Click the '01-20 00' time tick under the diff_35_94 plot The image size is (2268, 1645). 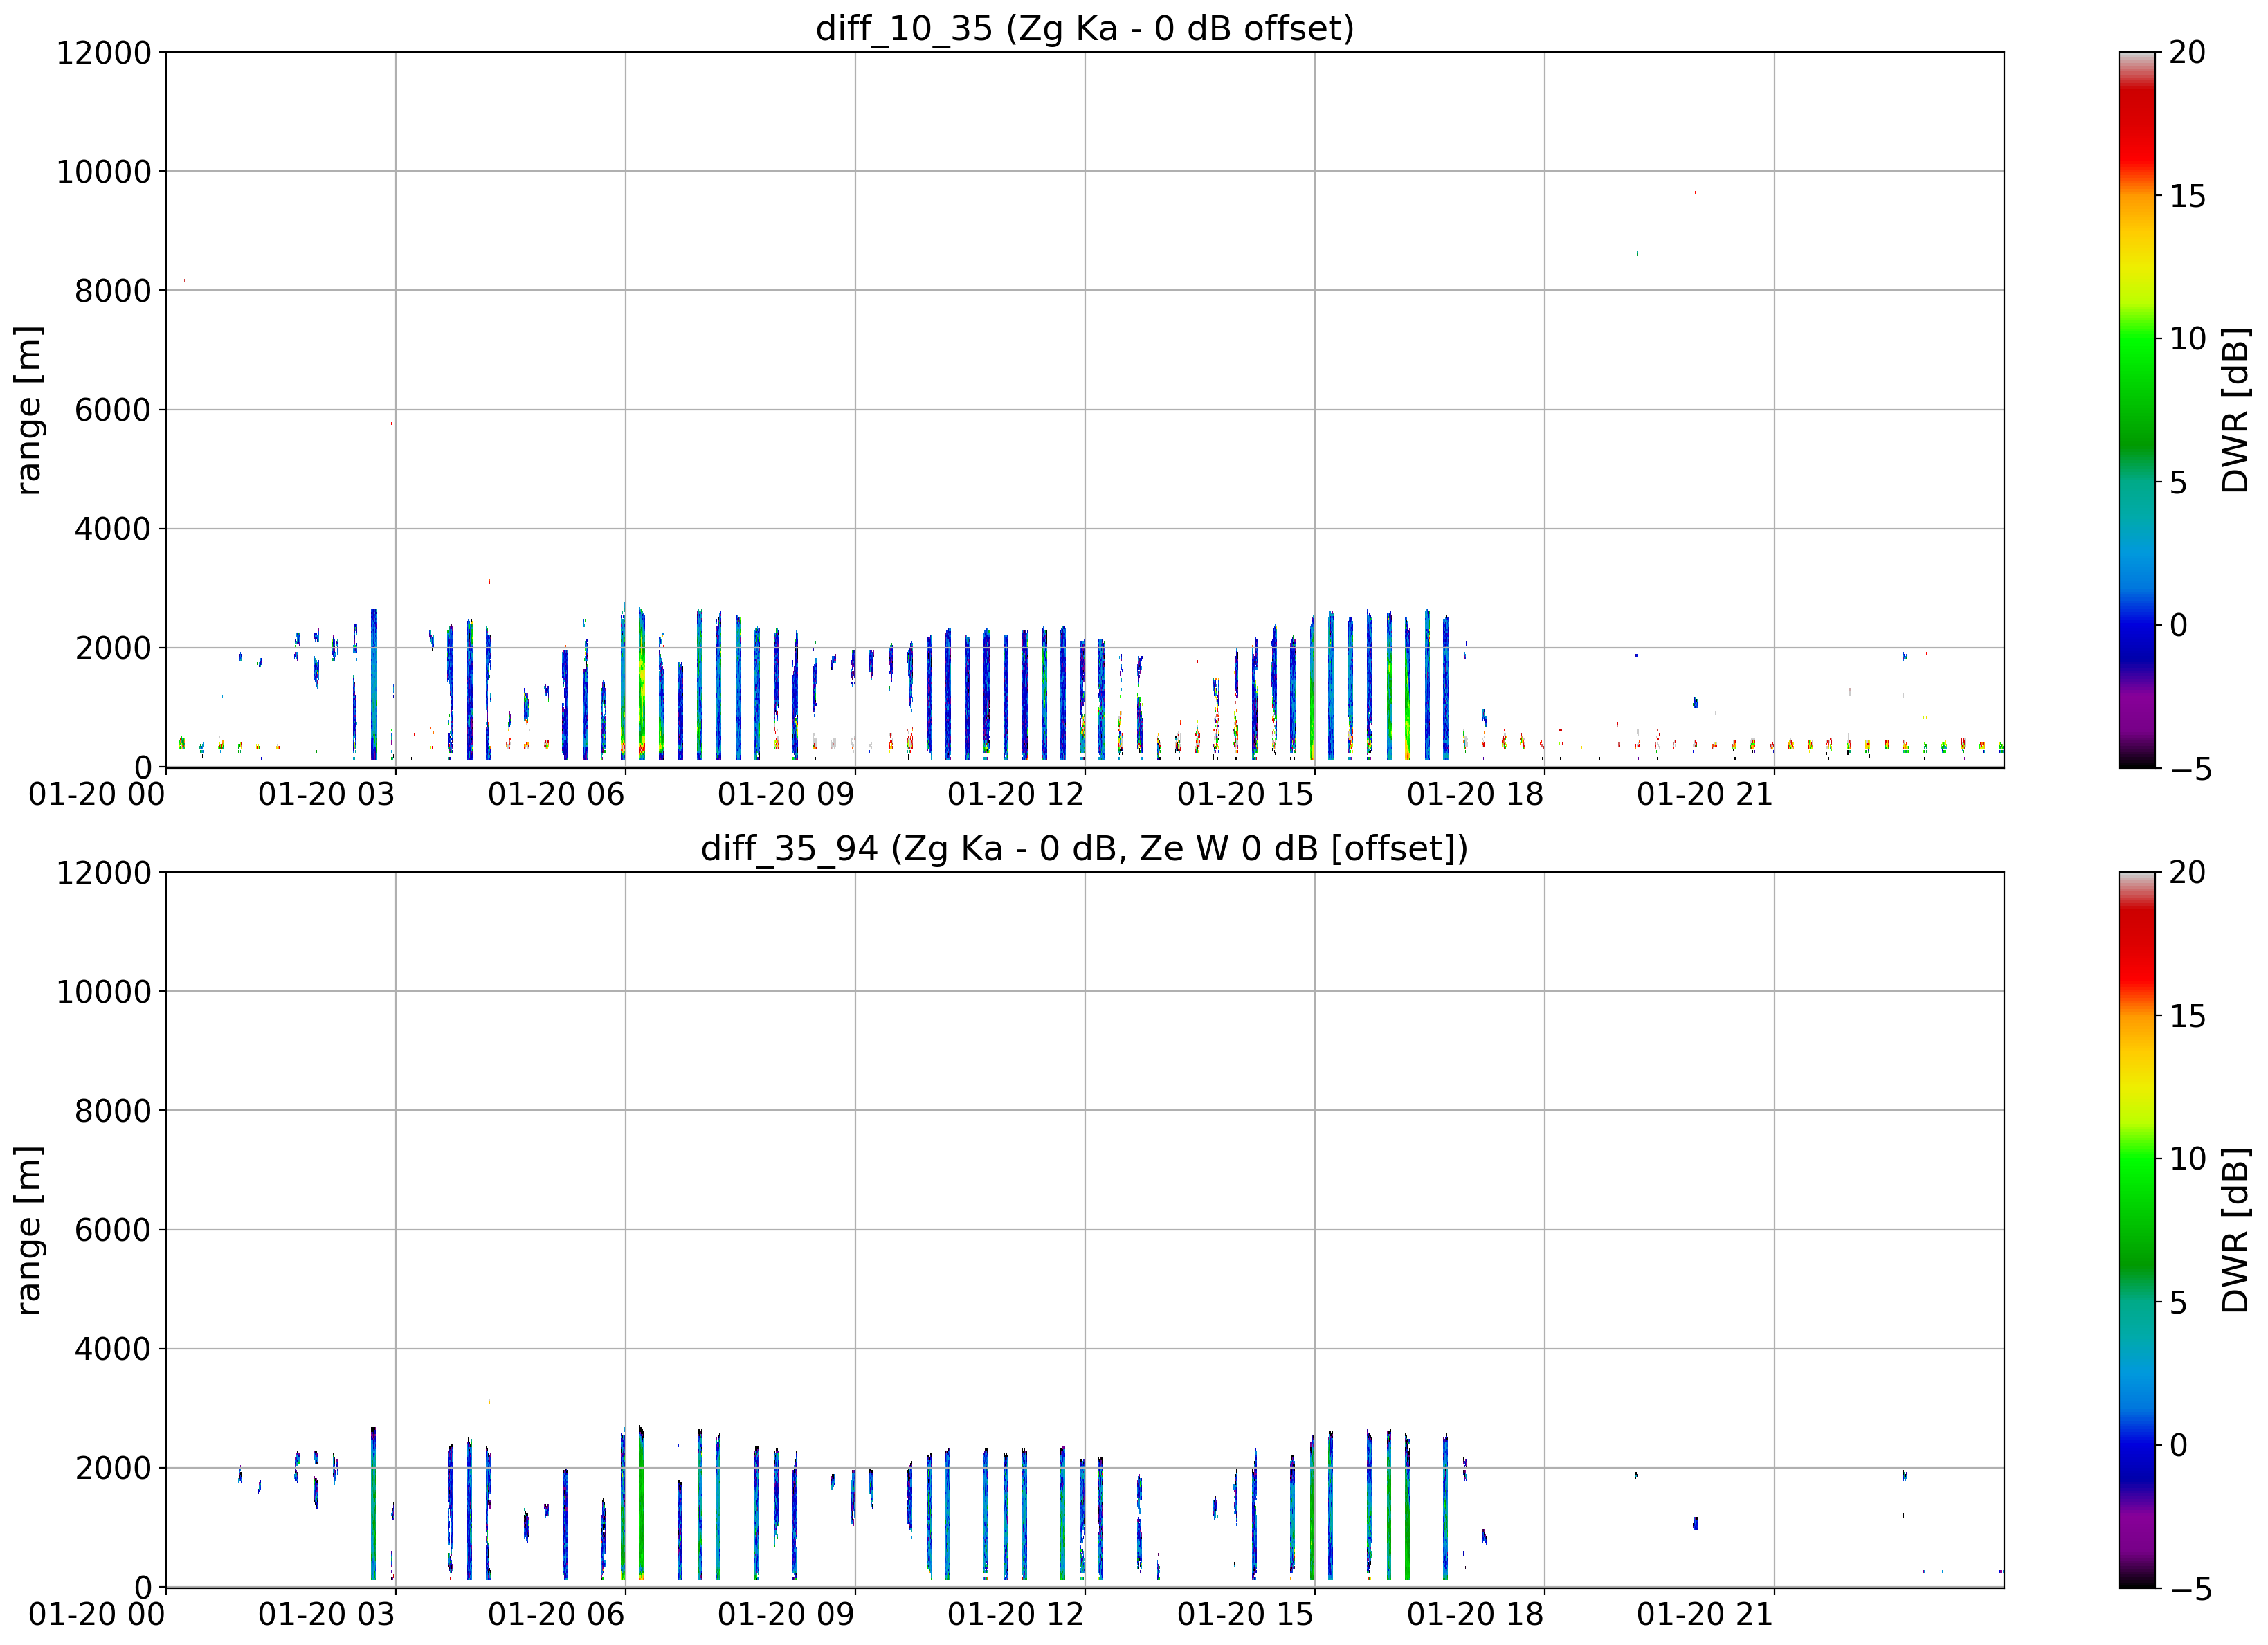tap(97, 1615)
